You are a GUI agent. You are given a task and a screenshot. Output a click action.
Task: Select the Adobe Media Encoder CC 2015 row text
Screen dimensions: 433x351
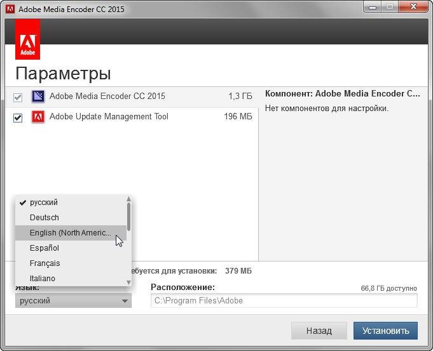pyautogui.click(x=107, y=96)
